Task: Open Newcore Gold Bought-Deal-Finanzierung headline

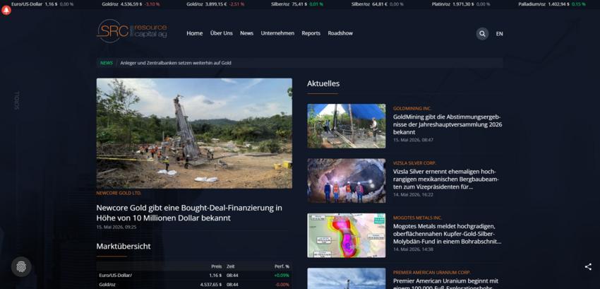Action: pyautogui.click(x=189, y=213)
